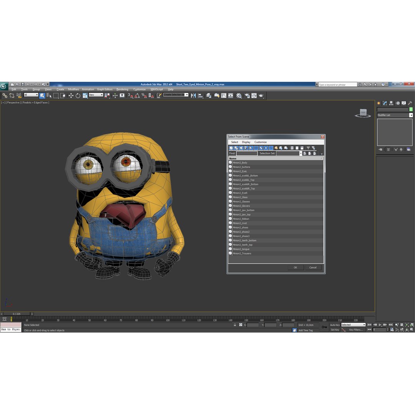Viewport: 415px width, 415px height.
Task: Select Minion2_Trousers in the list
Action: click(x=276, y=254)
